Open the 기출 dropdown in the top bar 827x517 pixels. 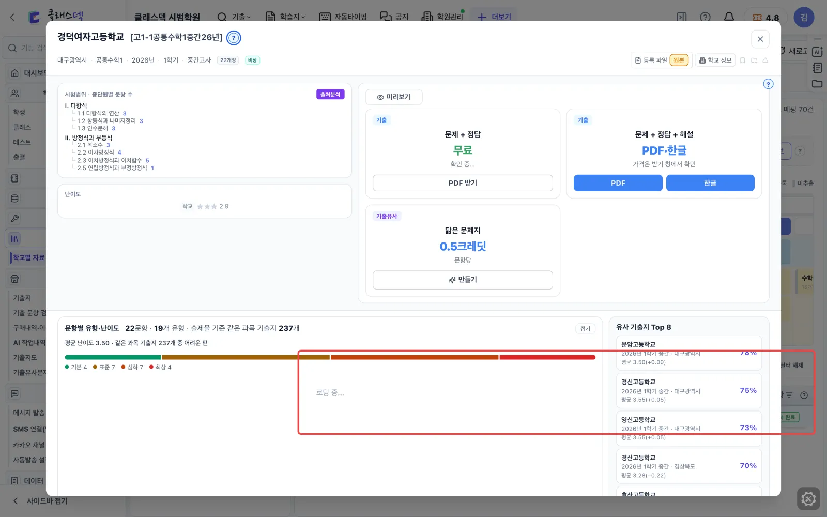[x=234, y=17]
